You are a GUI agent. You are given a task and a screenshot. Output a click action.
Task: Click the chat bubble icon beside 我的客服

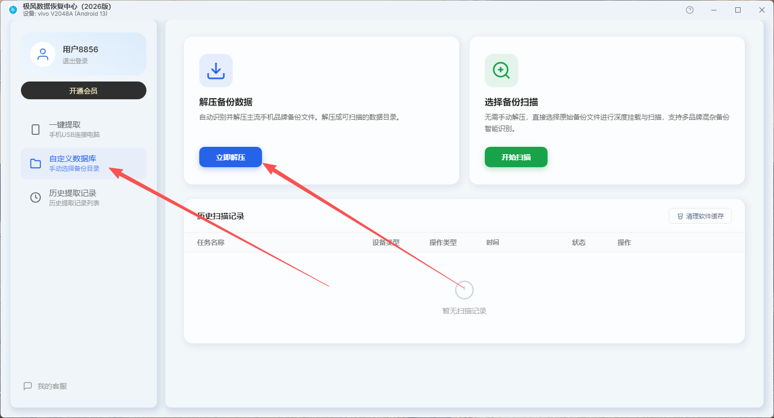(28, 386)
